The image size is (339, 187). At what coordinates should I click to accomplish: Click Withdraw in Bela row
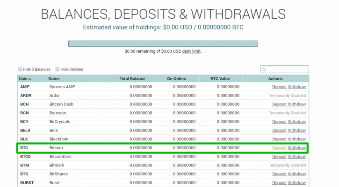pos(296,130)
